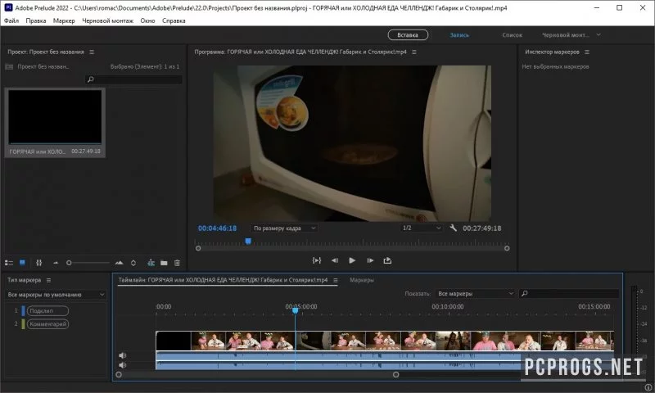Open Marker Inspector panel menu icon

coord(587,52)
